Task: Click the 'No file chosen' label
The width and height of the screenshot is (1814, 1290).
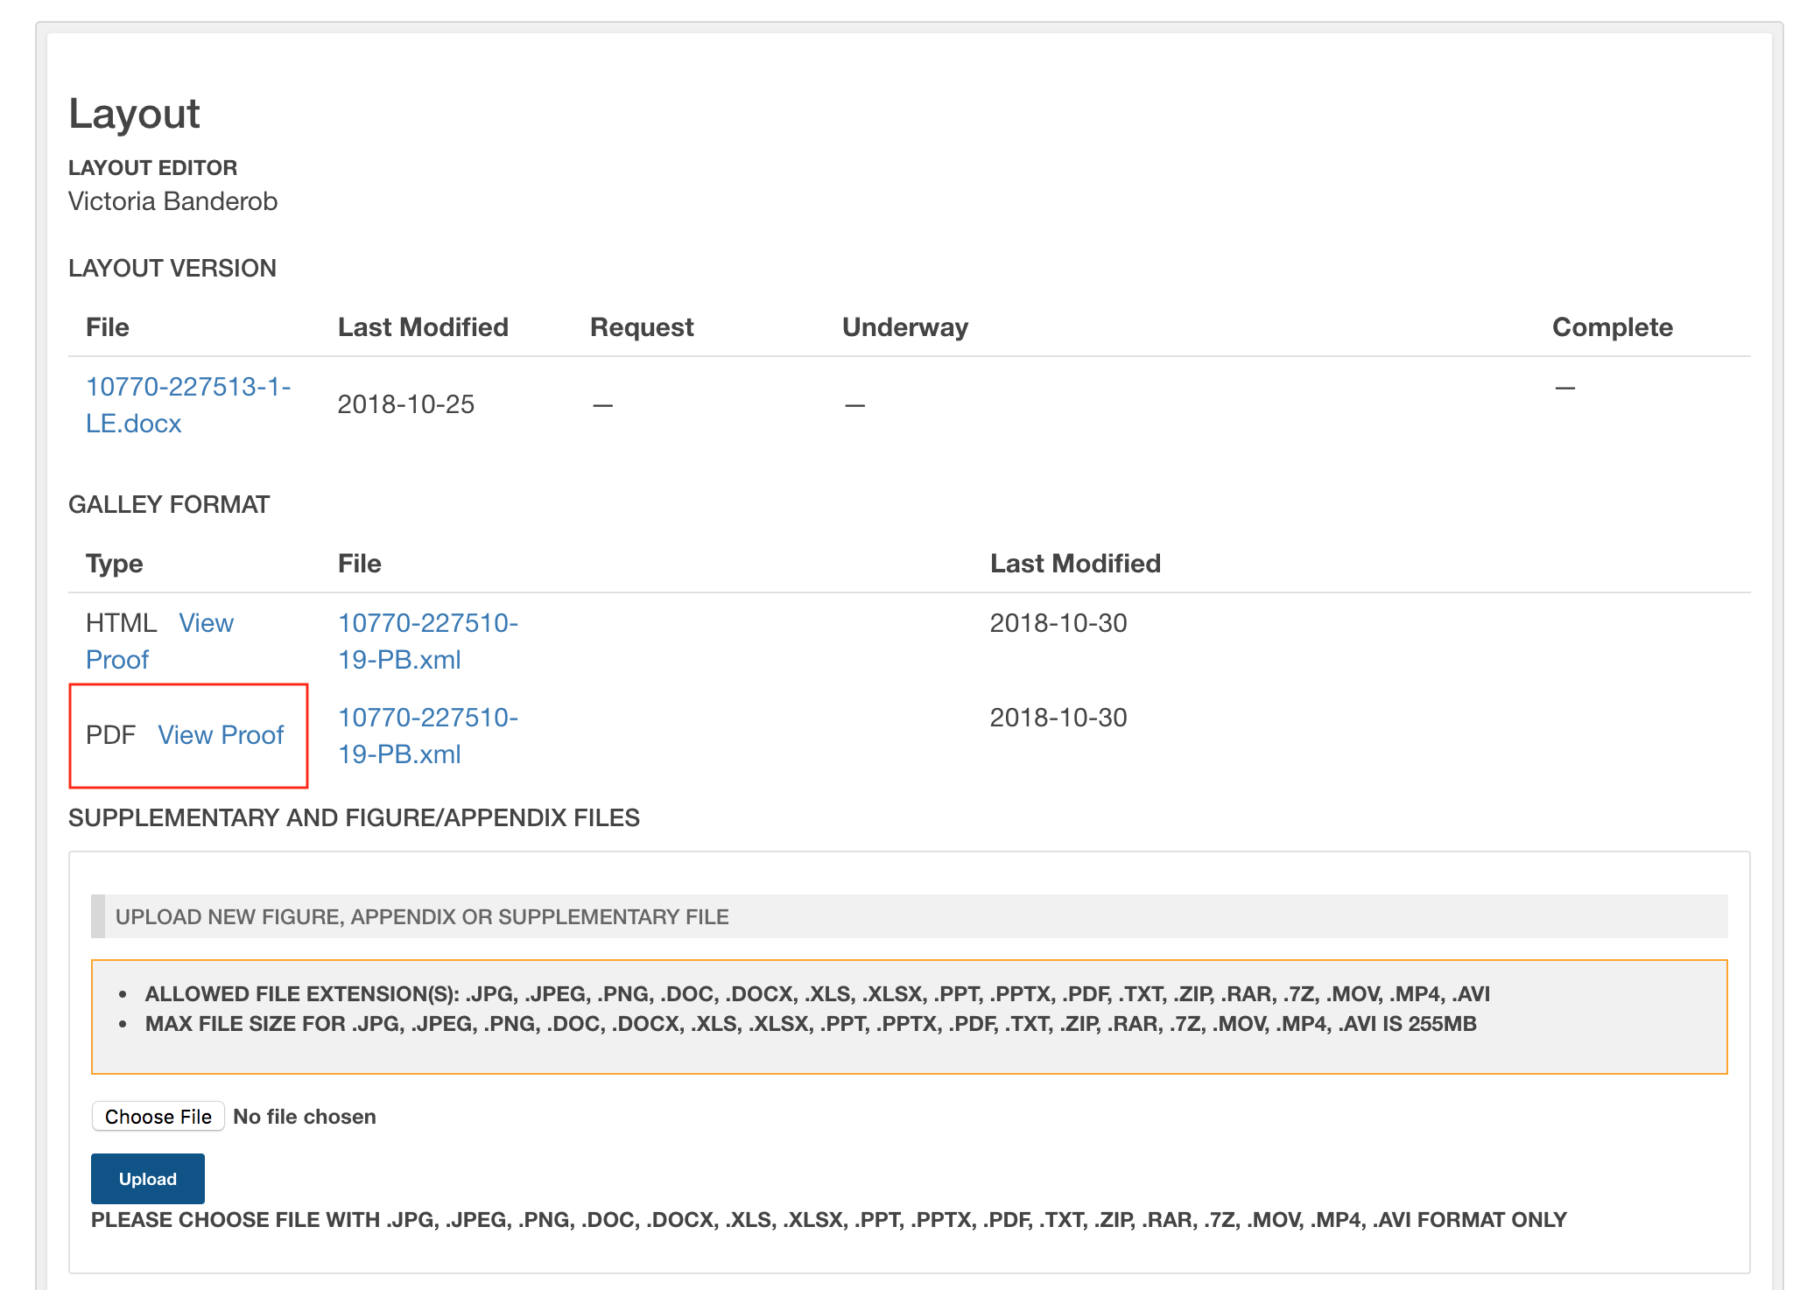Action: 304,1117
